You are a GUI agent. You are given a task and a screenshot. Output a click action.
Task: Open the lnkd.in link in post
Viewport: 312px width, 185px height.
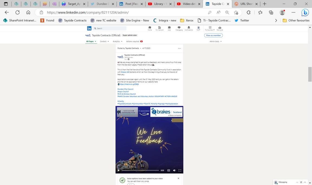click(129, 84)
